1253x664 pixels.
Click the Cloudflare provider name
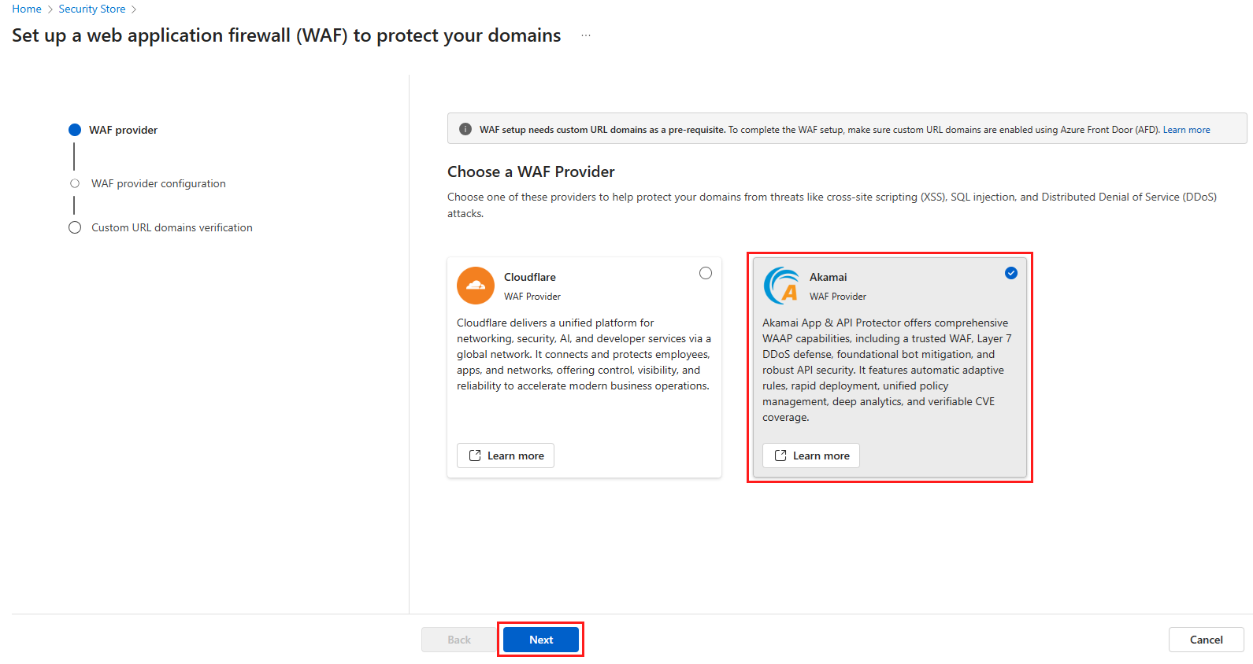(530, 277)
